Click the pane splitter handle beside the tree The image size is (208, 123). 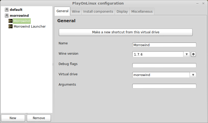pos(53,64)
